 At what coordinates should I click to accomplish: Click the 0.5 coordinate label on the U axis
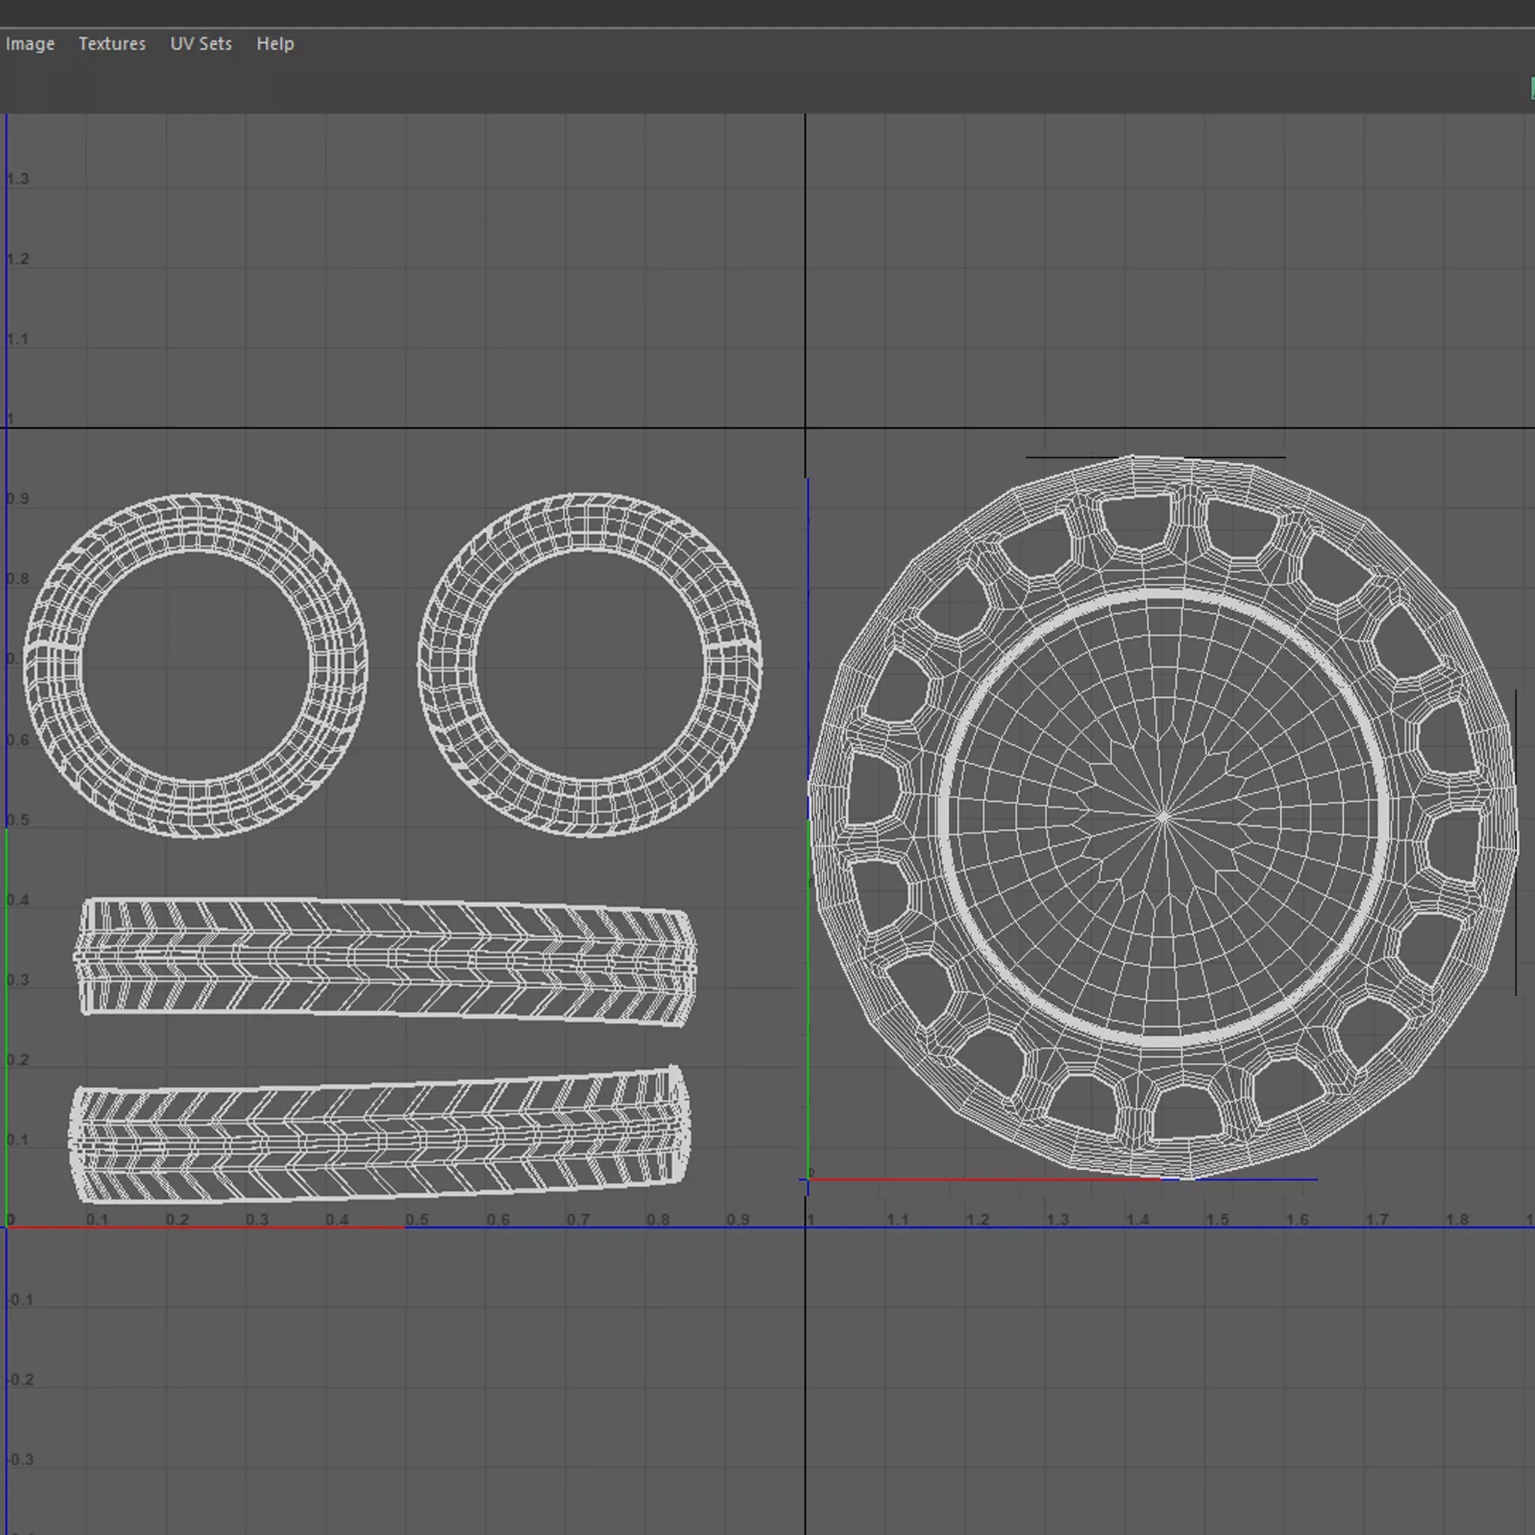[x=419, y=1219]
